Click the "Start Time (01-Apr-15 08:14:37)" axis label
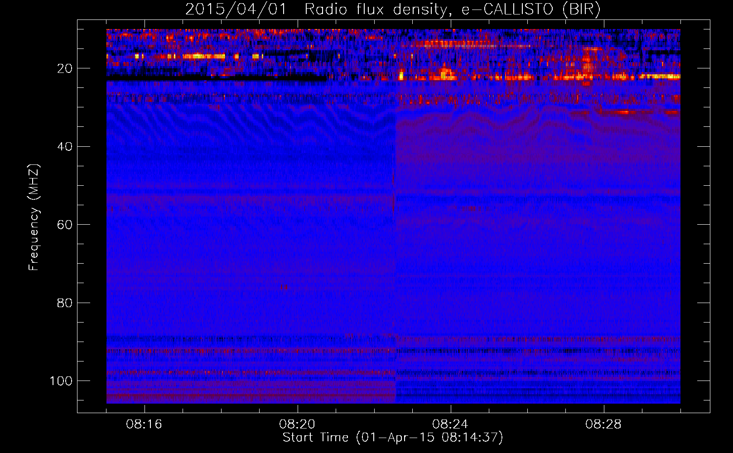Image resolution: width=733 pixels, height=453 pixels. pyautogui.click(x=393, y=438)
